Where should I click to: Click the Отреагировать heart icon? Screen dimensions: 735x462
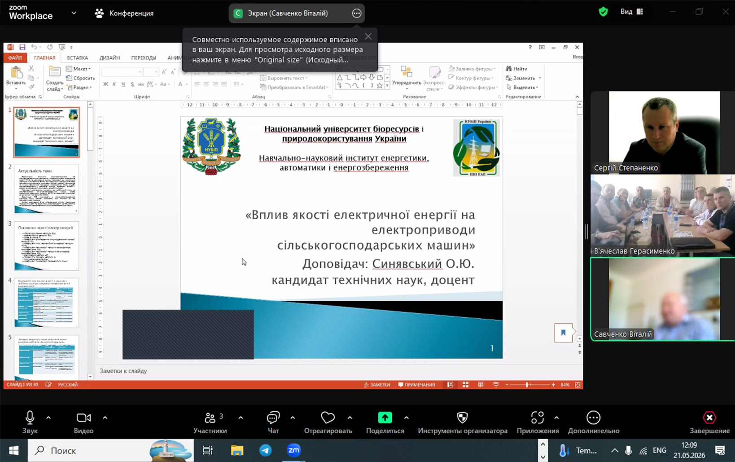328,418
